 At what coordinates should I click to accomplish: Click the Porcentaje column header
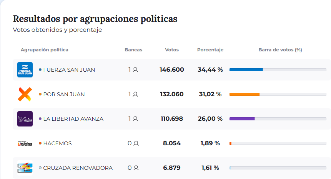click(210, 50)
